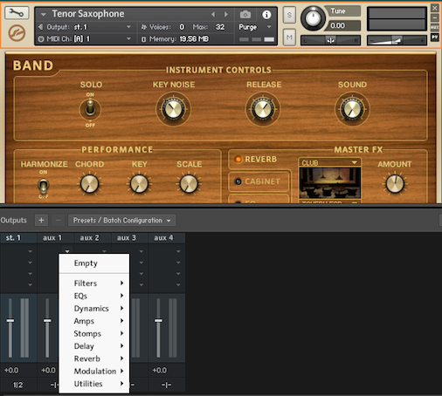Click the club reverb room thumbnail
442x396 pixels.
(x=330, y=182)
